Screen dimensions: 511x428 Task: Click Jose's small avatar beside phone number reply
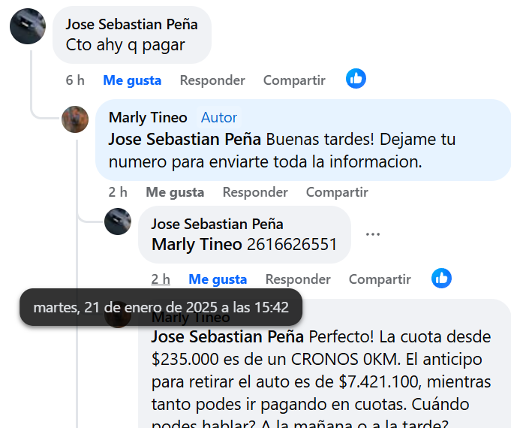click(118, 222)
